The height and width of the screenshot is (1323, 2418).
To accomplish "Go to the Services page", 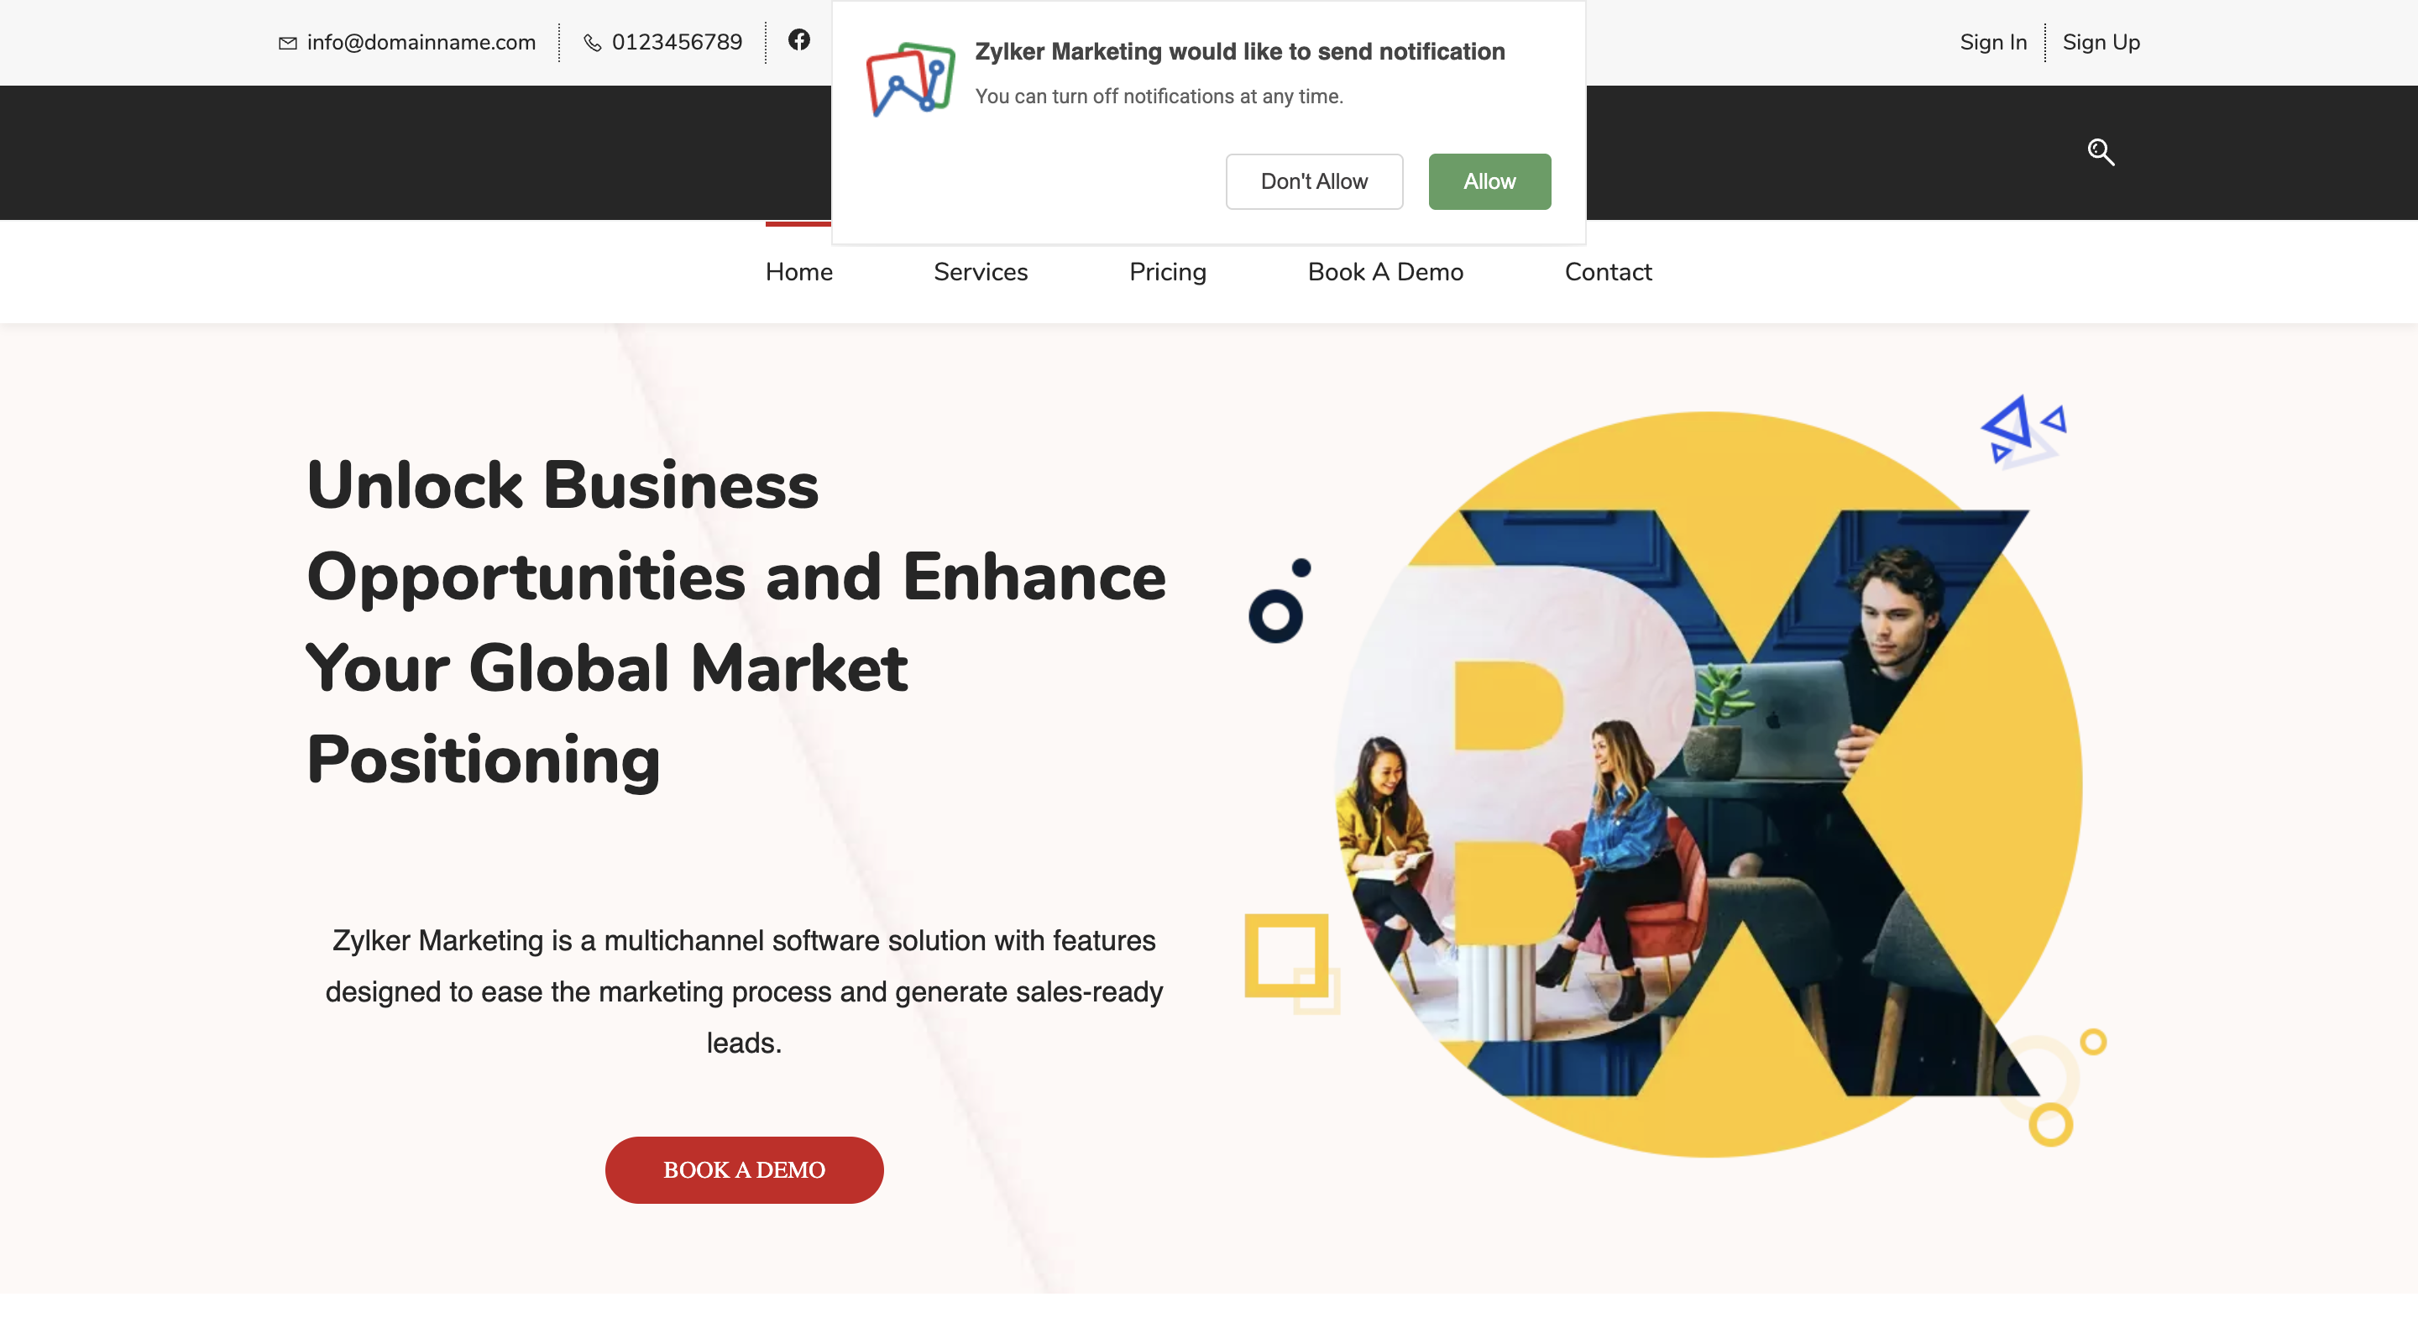I will [981, 272].
